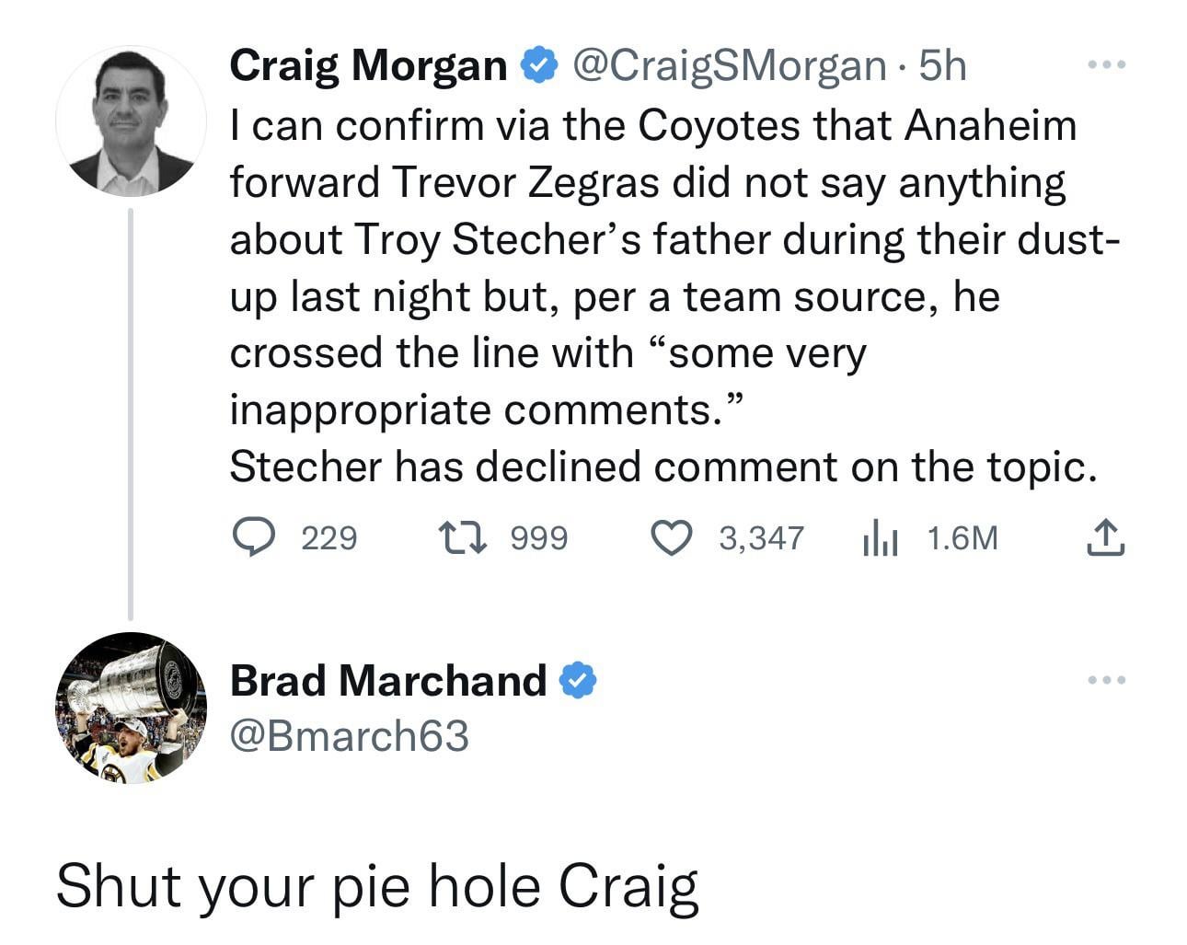1187x945 pixels.
Task: Click Craig Morgan's blue verified badge
Action: [x=538, y=65]
